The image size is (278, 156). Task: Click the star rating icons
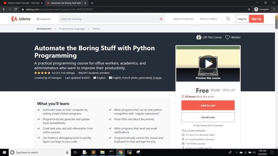42,73
